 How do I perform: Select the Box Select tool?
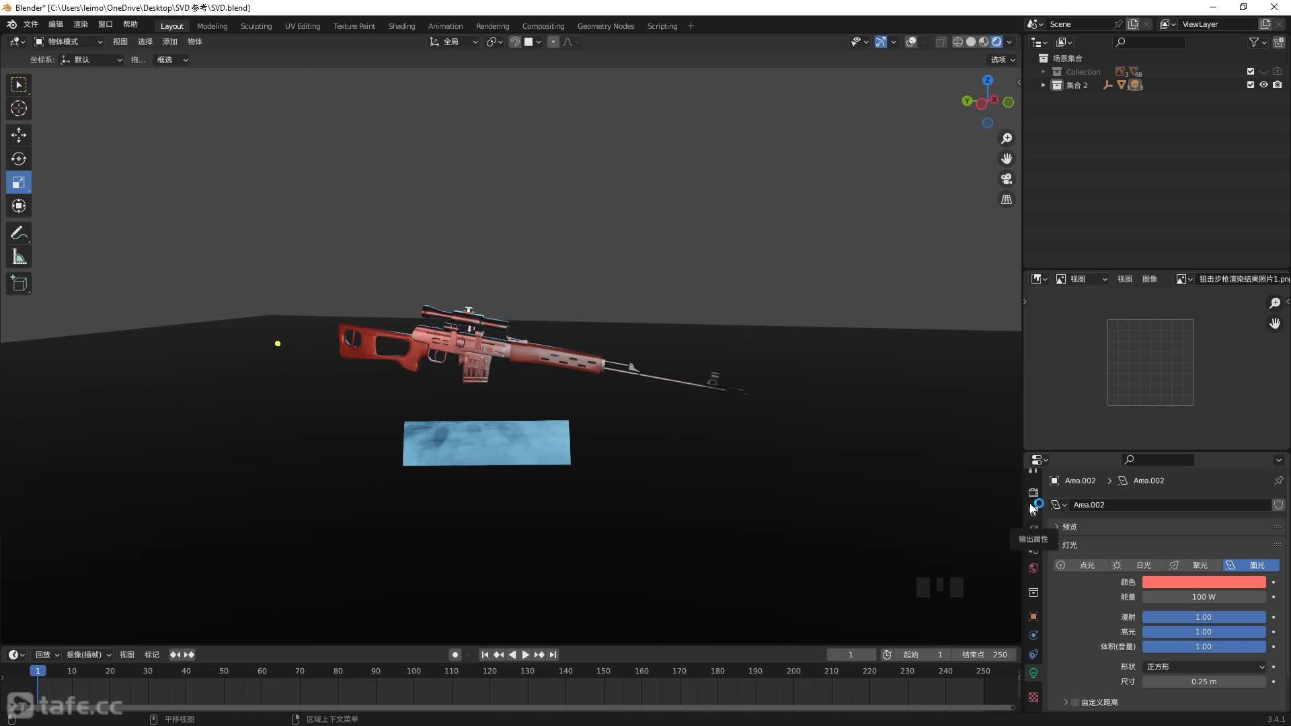[19, 85]
